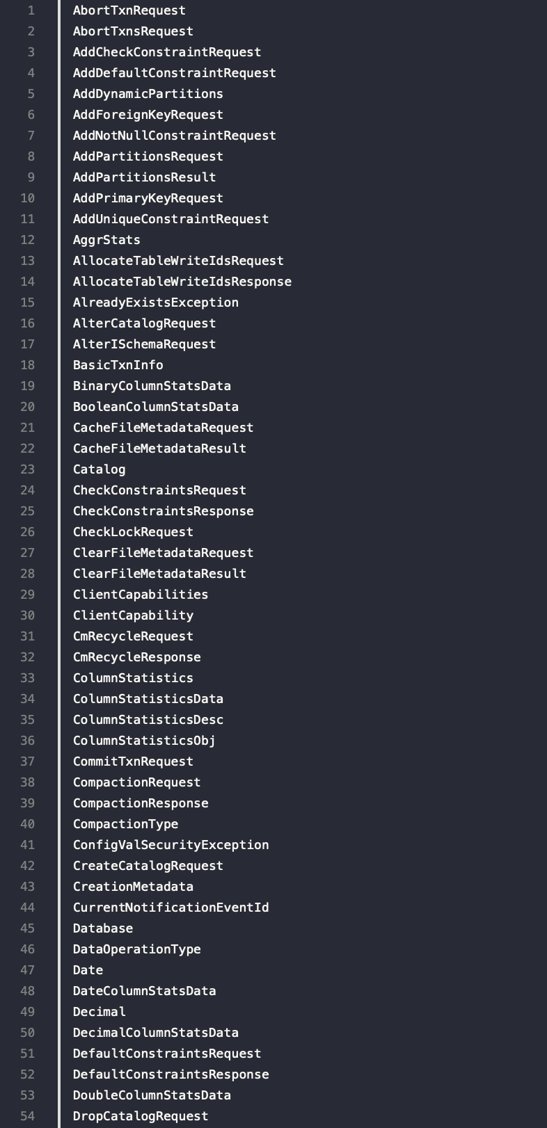The image size is (547, 1128).
Task: Click the AggrStats entry
Action: [x=106, y=240]
